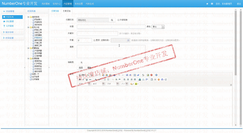Check the 置顶 checkbox

[x=94, y=40]
